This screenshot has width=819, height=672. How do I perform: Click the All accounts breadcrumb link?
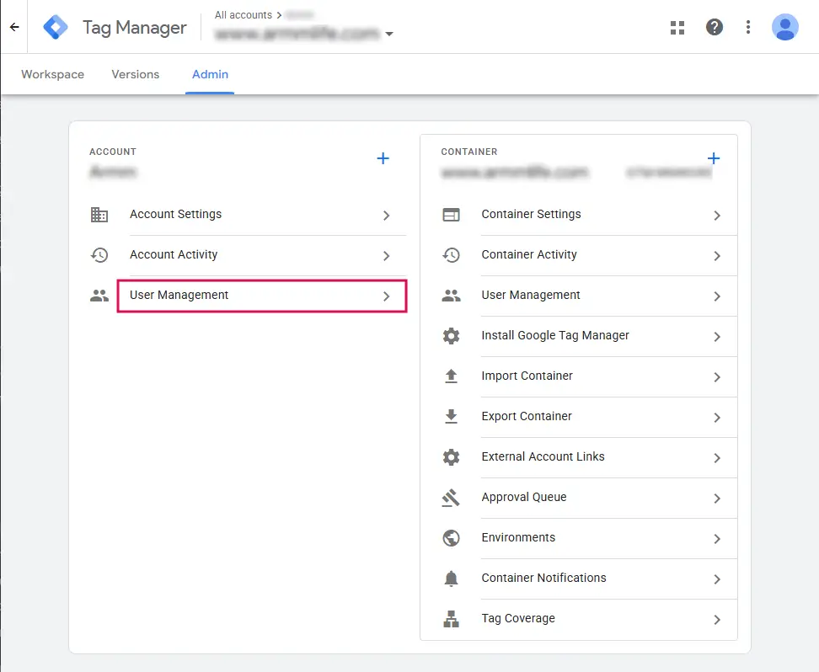click(x=244, y=15)
